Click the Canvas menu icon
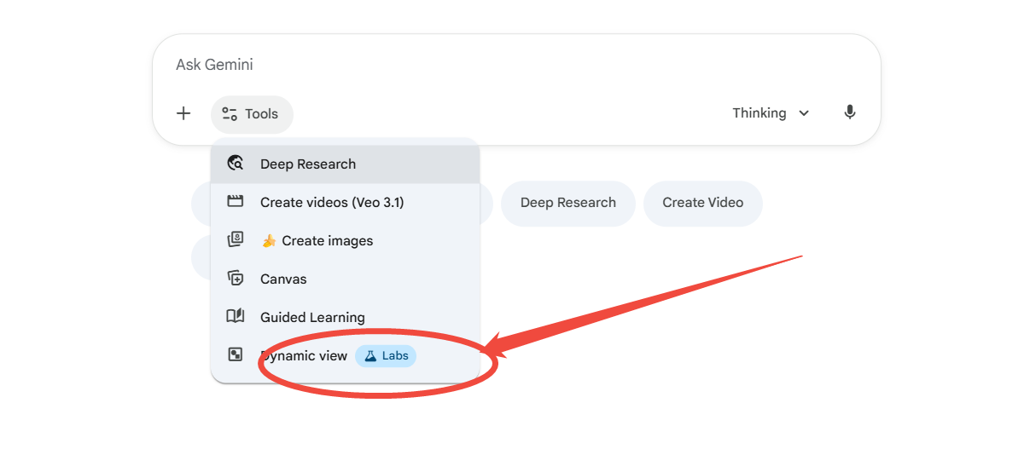 pyautogui.click(x=236, y=279)
